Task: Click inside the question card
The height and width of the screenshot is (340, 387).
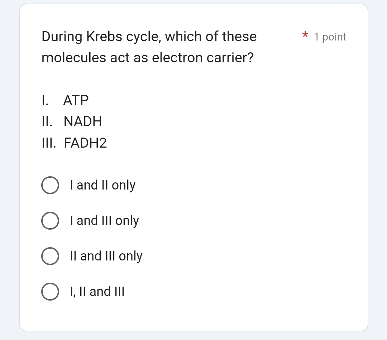Action: [x=193, y=165]
